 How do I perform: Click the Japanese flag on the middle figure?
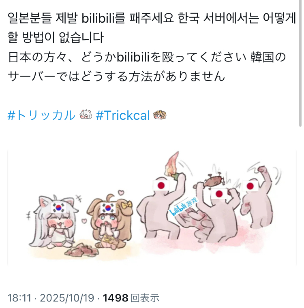tap(219, 194)
